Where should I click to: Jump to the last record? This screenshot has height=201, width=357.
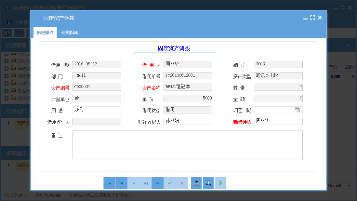(146, 183)
